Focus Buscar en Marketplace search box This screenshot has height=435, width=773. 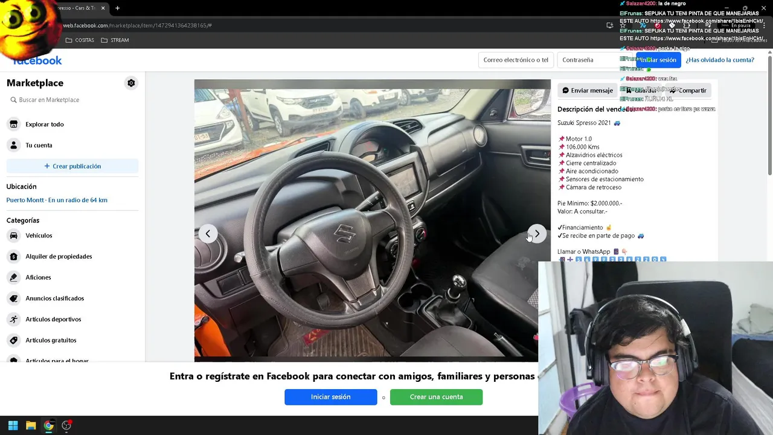tap(72, 100)
